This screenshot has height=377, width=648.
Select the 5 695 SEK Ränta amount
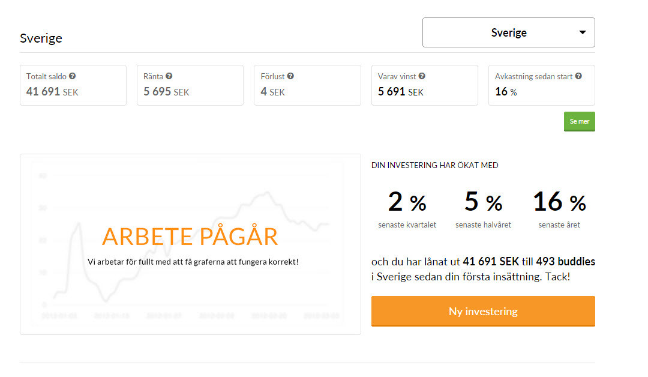pyautogui.click(x=166, y=92)
